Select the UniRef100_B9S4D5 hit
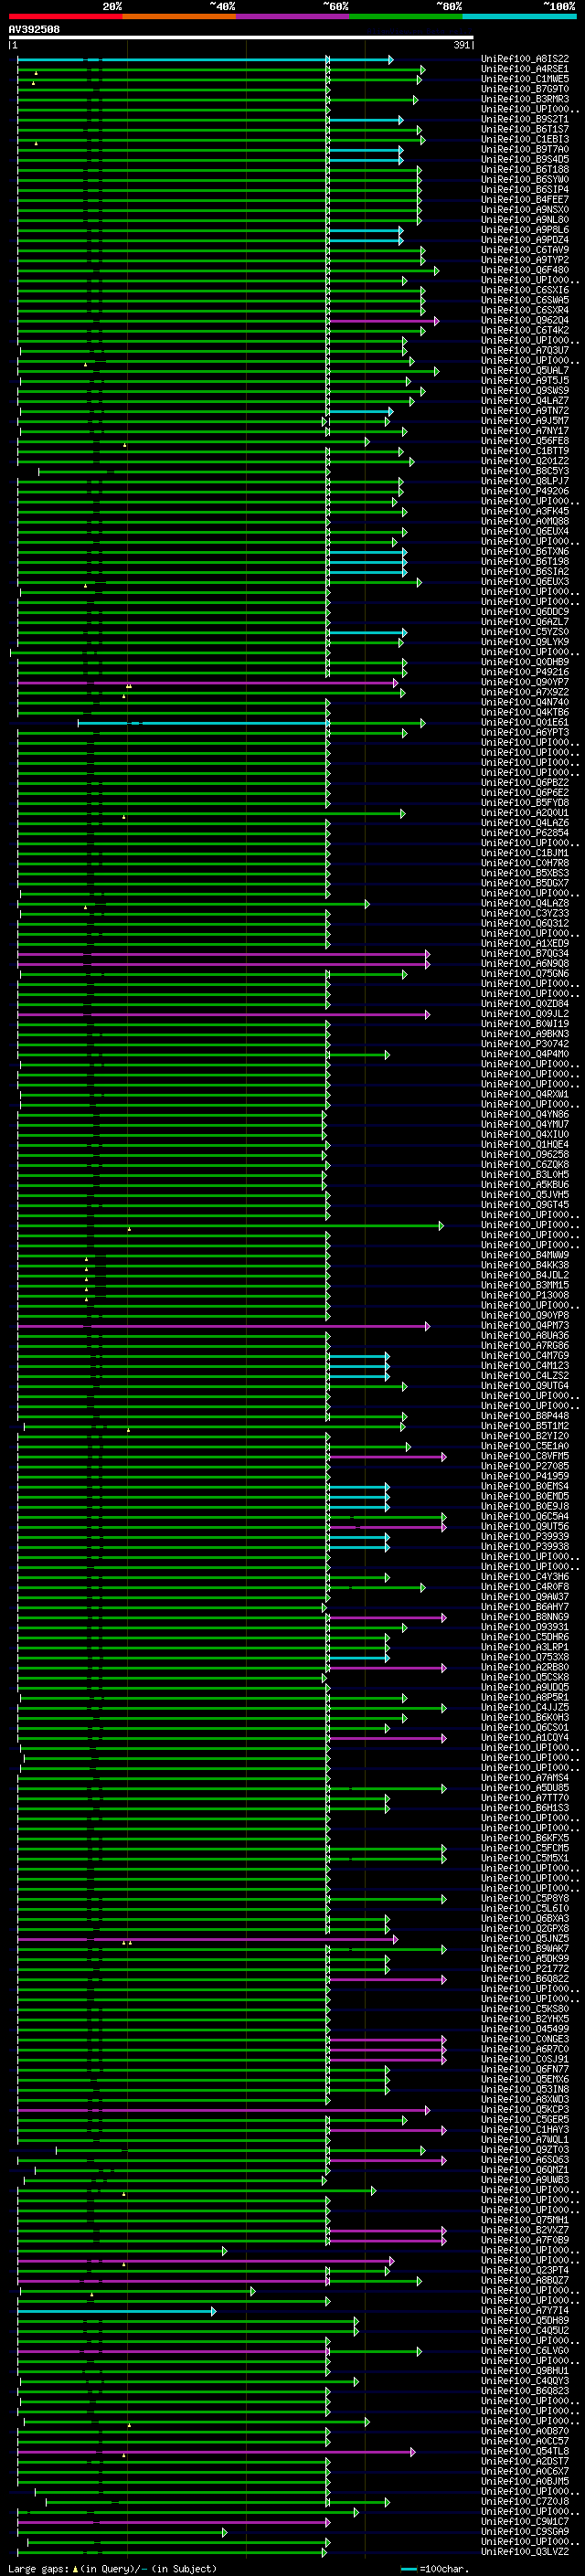Viewport: 585px width, 2576px height. click(524, 159)
